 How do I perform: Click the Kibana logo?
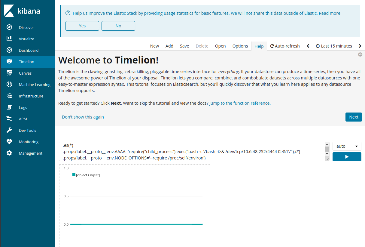tap(22, 11)
